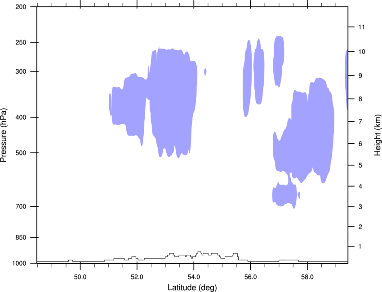
Task: Click the 58.0 latitude tick label
Action: pyautogui.click(x=307, y=277)
